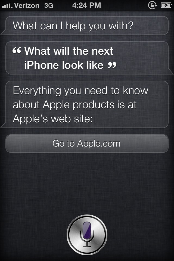Tap the 3G network indicator
This screenshot has width=174, height=261.
[49, 6]
